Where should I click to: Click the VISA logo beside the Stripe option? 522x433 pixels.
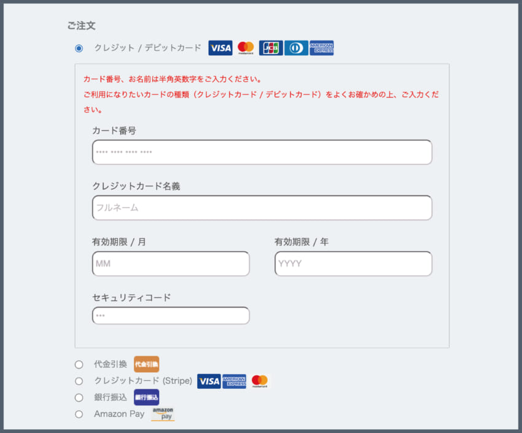[x=209, y=381]
